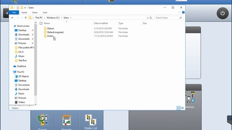Open recent locations dropdown arrow
The height and width of the screenshot is (130, 232).
click(22, 18)
